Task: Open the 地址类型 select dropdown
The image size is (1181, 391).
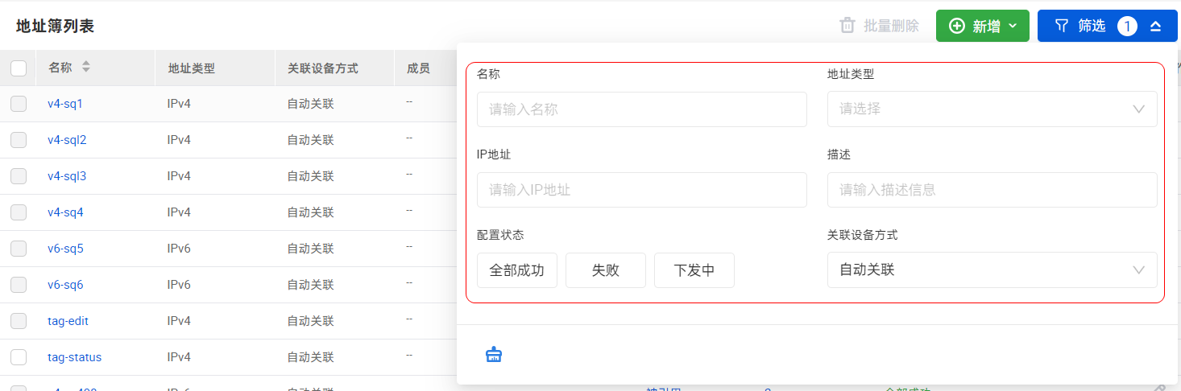Action: click(992, 109)
